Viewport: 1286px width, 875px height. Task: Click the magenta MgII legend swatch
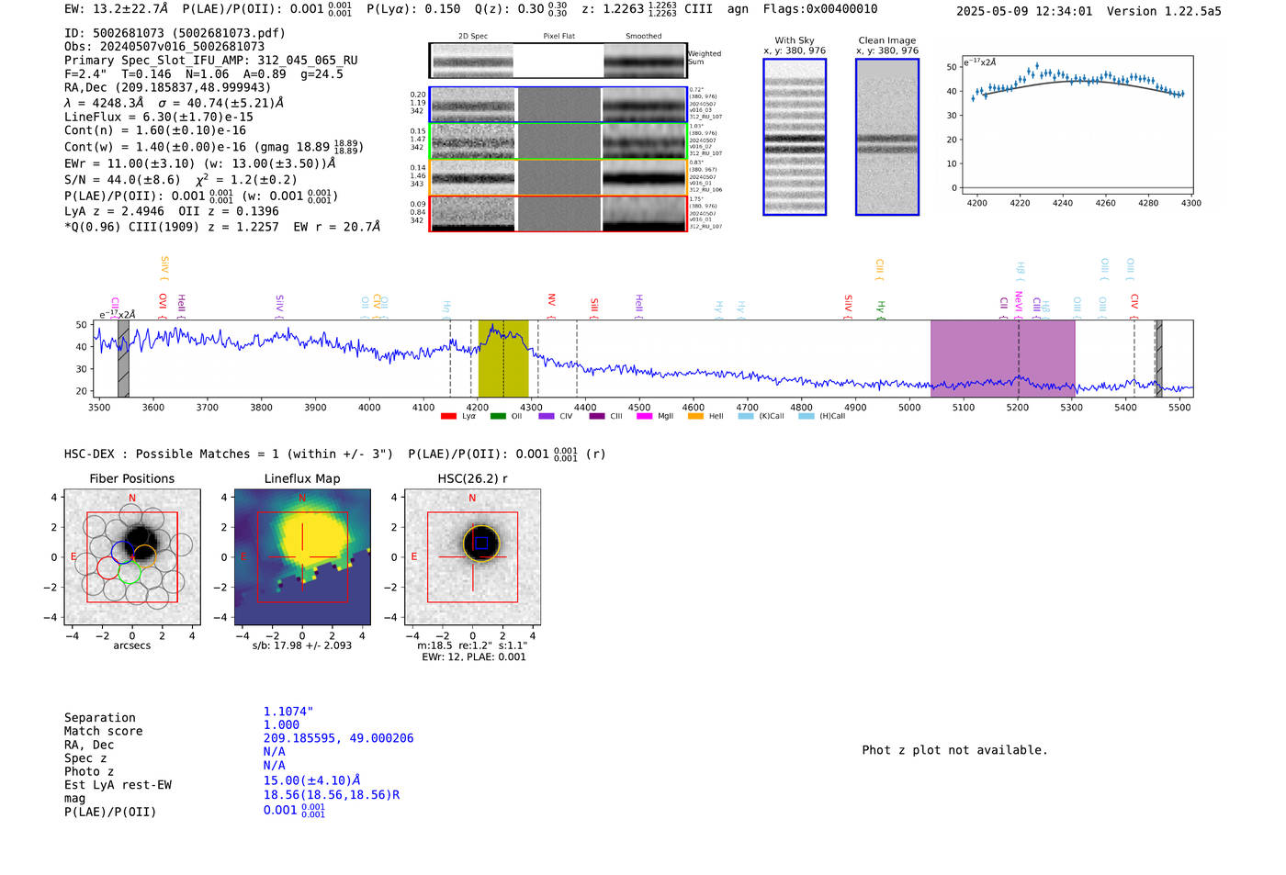tap(644, 416)
